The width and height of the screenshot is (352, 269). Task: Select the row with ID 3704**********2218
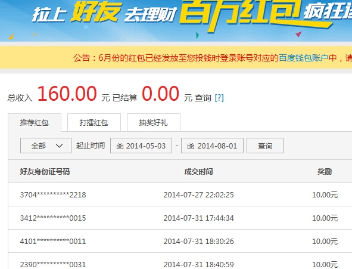tap(180, 194)
